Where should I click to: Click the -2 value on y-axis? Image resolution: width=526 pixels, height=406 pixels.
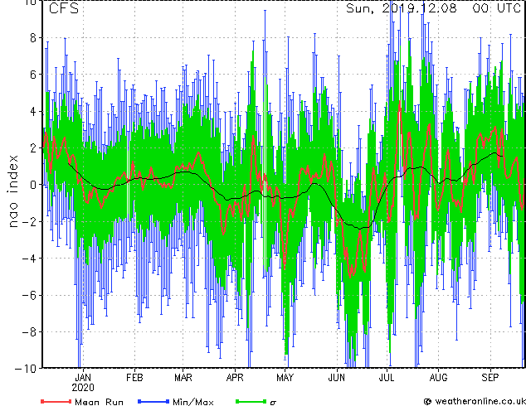tap(29, 221)
